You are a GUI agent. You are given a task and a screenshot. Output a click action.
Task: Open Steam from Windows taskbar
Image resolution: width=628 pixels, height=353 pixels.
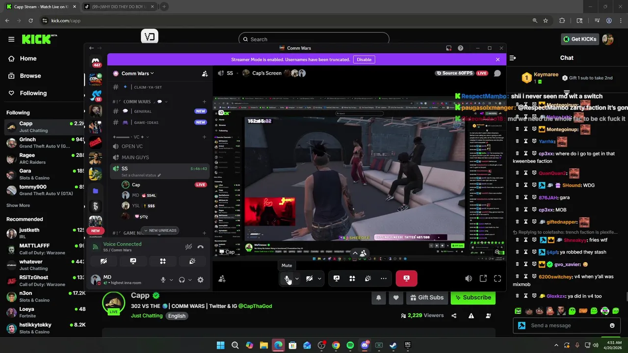click(393, 345)
